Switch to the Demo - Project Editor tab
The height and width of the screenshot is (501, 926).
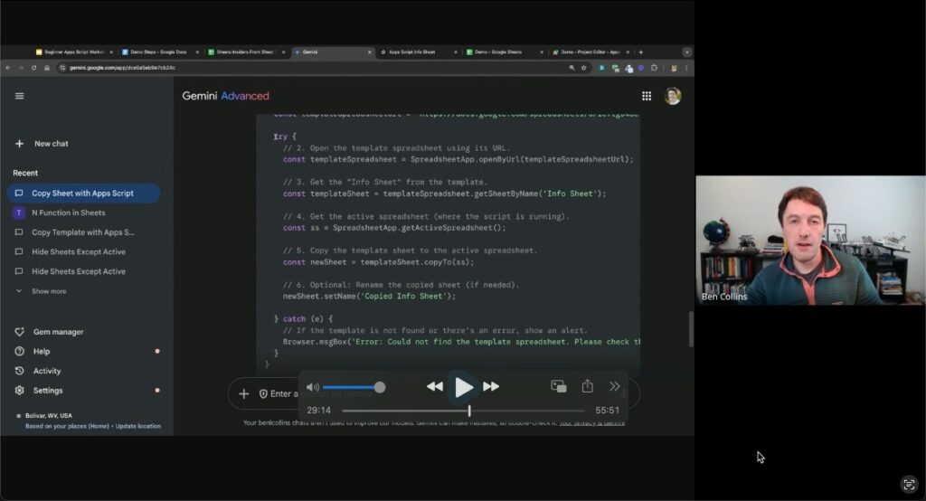pyautogui.click(x=591, y=52)
